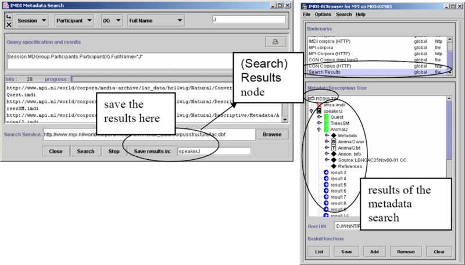The width and height of the screenshot is (465, 265).
Task: Open the Search menu in BCBrowser
Action: (344, 14)
